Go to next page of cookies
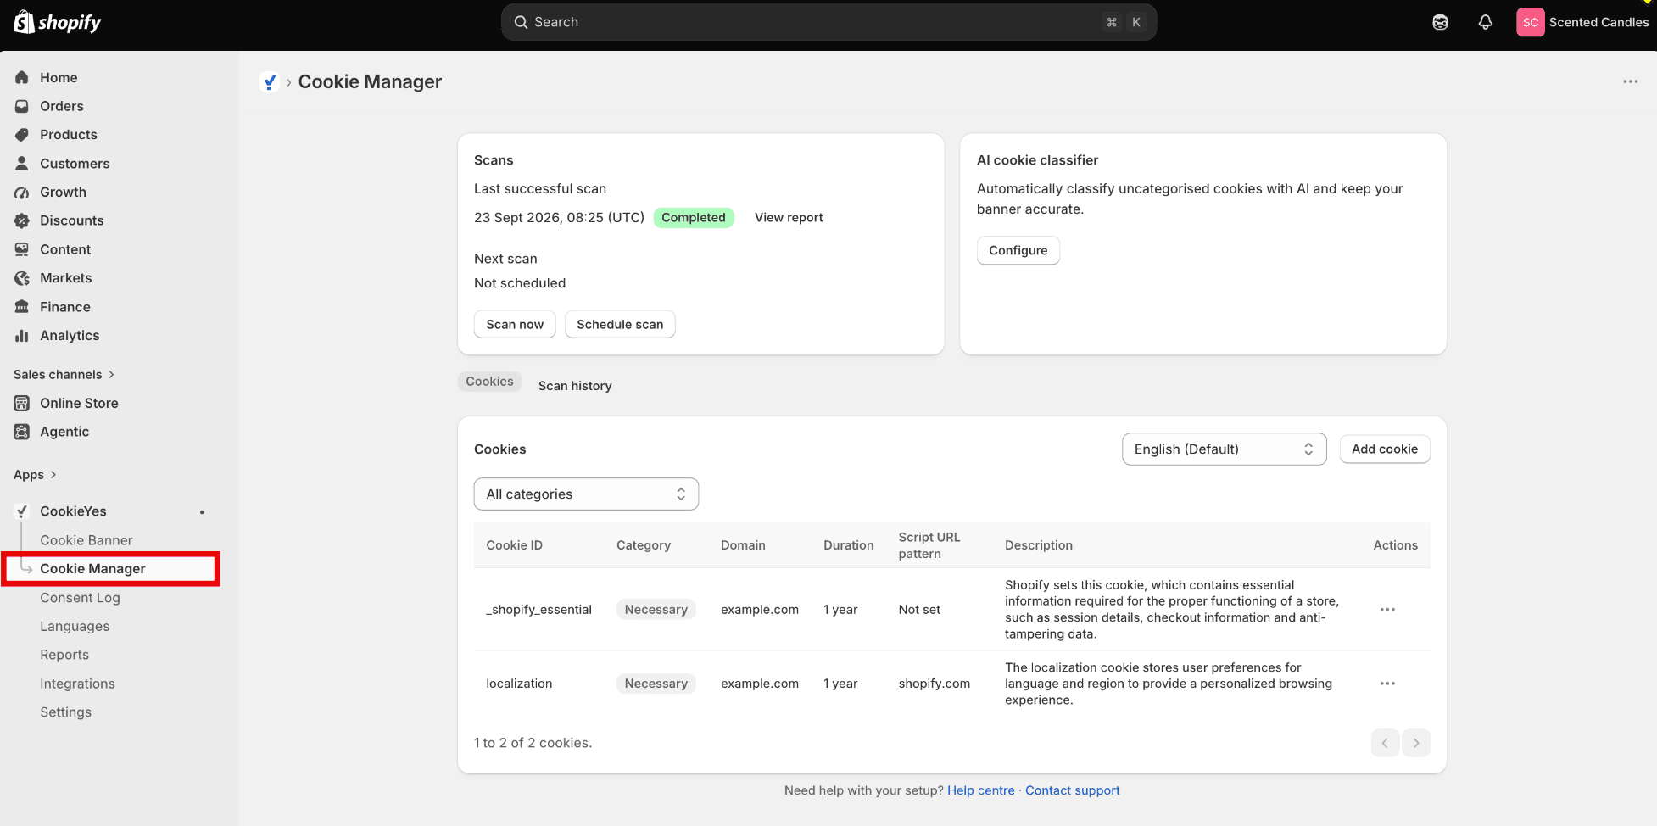This screenshot has width=1657, height=826. point(1415,743)
